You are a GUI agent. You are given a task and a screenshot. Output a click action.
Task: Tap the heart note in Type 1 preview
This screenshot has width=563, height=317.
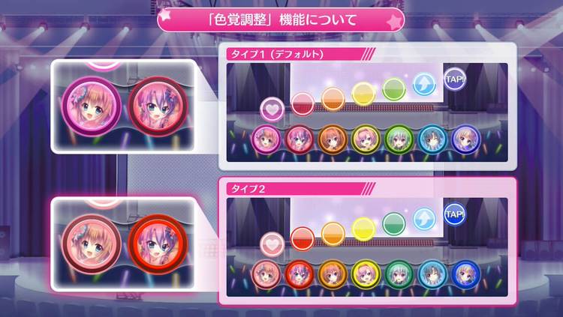click(272, 109)
